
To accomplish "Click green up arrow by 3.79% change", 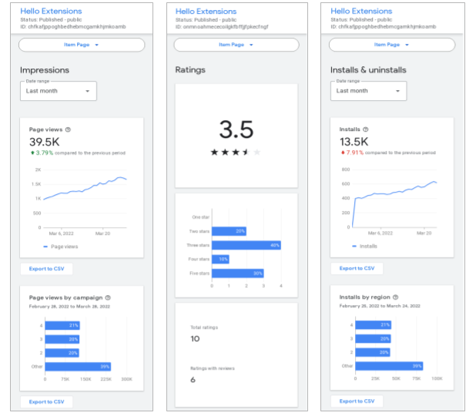I will point(32,153).
